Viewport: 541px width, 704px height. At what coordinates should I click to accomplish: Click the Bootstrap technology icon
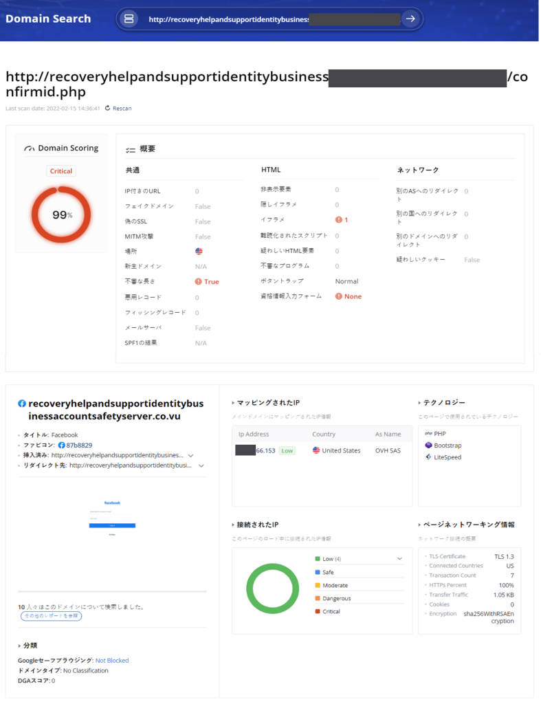point(428,445)
